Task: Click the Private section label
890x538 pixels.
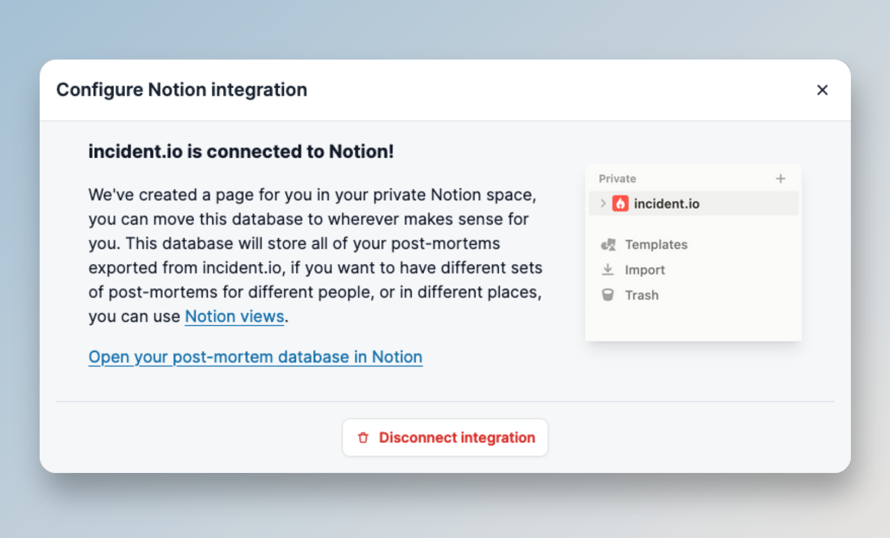Action: click(x=617, y=179)
